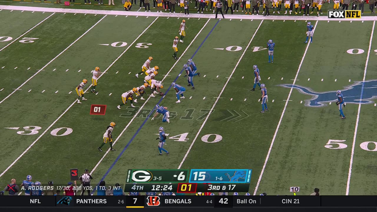Click the A. Rodgers stats line
Screen dimensions: 377x212
71,188
